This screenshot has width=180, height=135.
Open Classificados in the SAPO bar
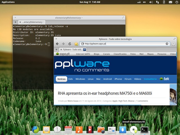point(120,54)
